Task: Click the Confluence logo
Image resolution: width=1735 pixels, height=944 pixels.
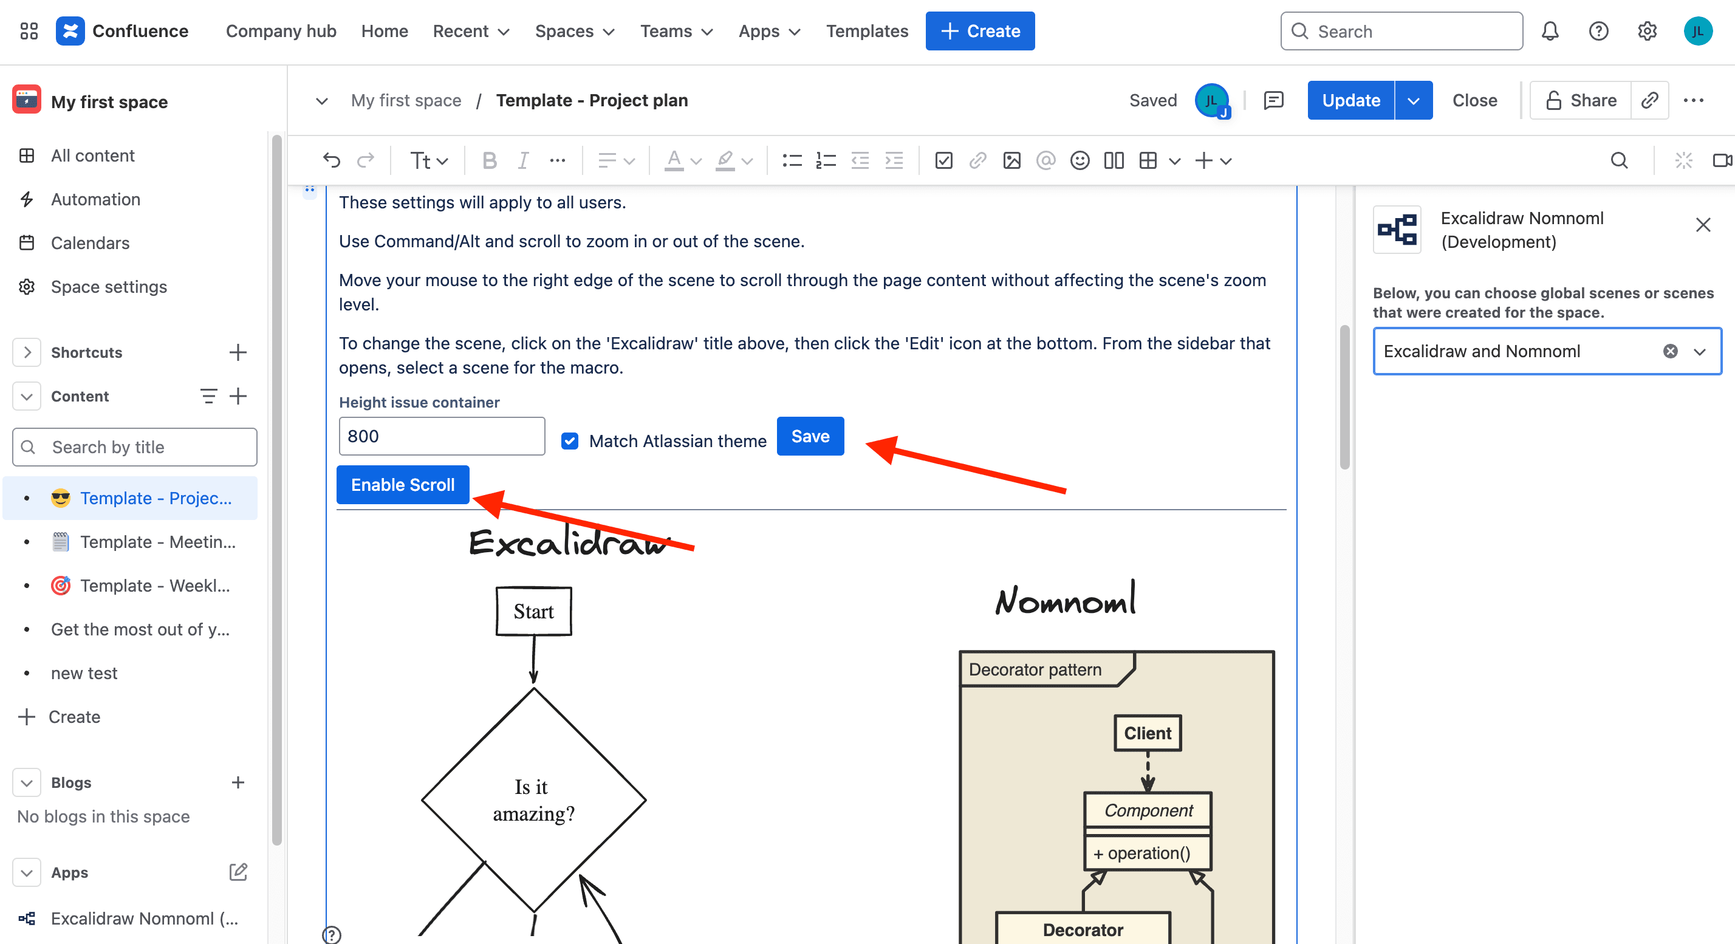Action: (122, 31)
